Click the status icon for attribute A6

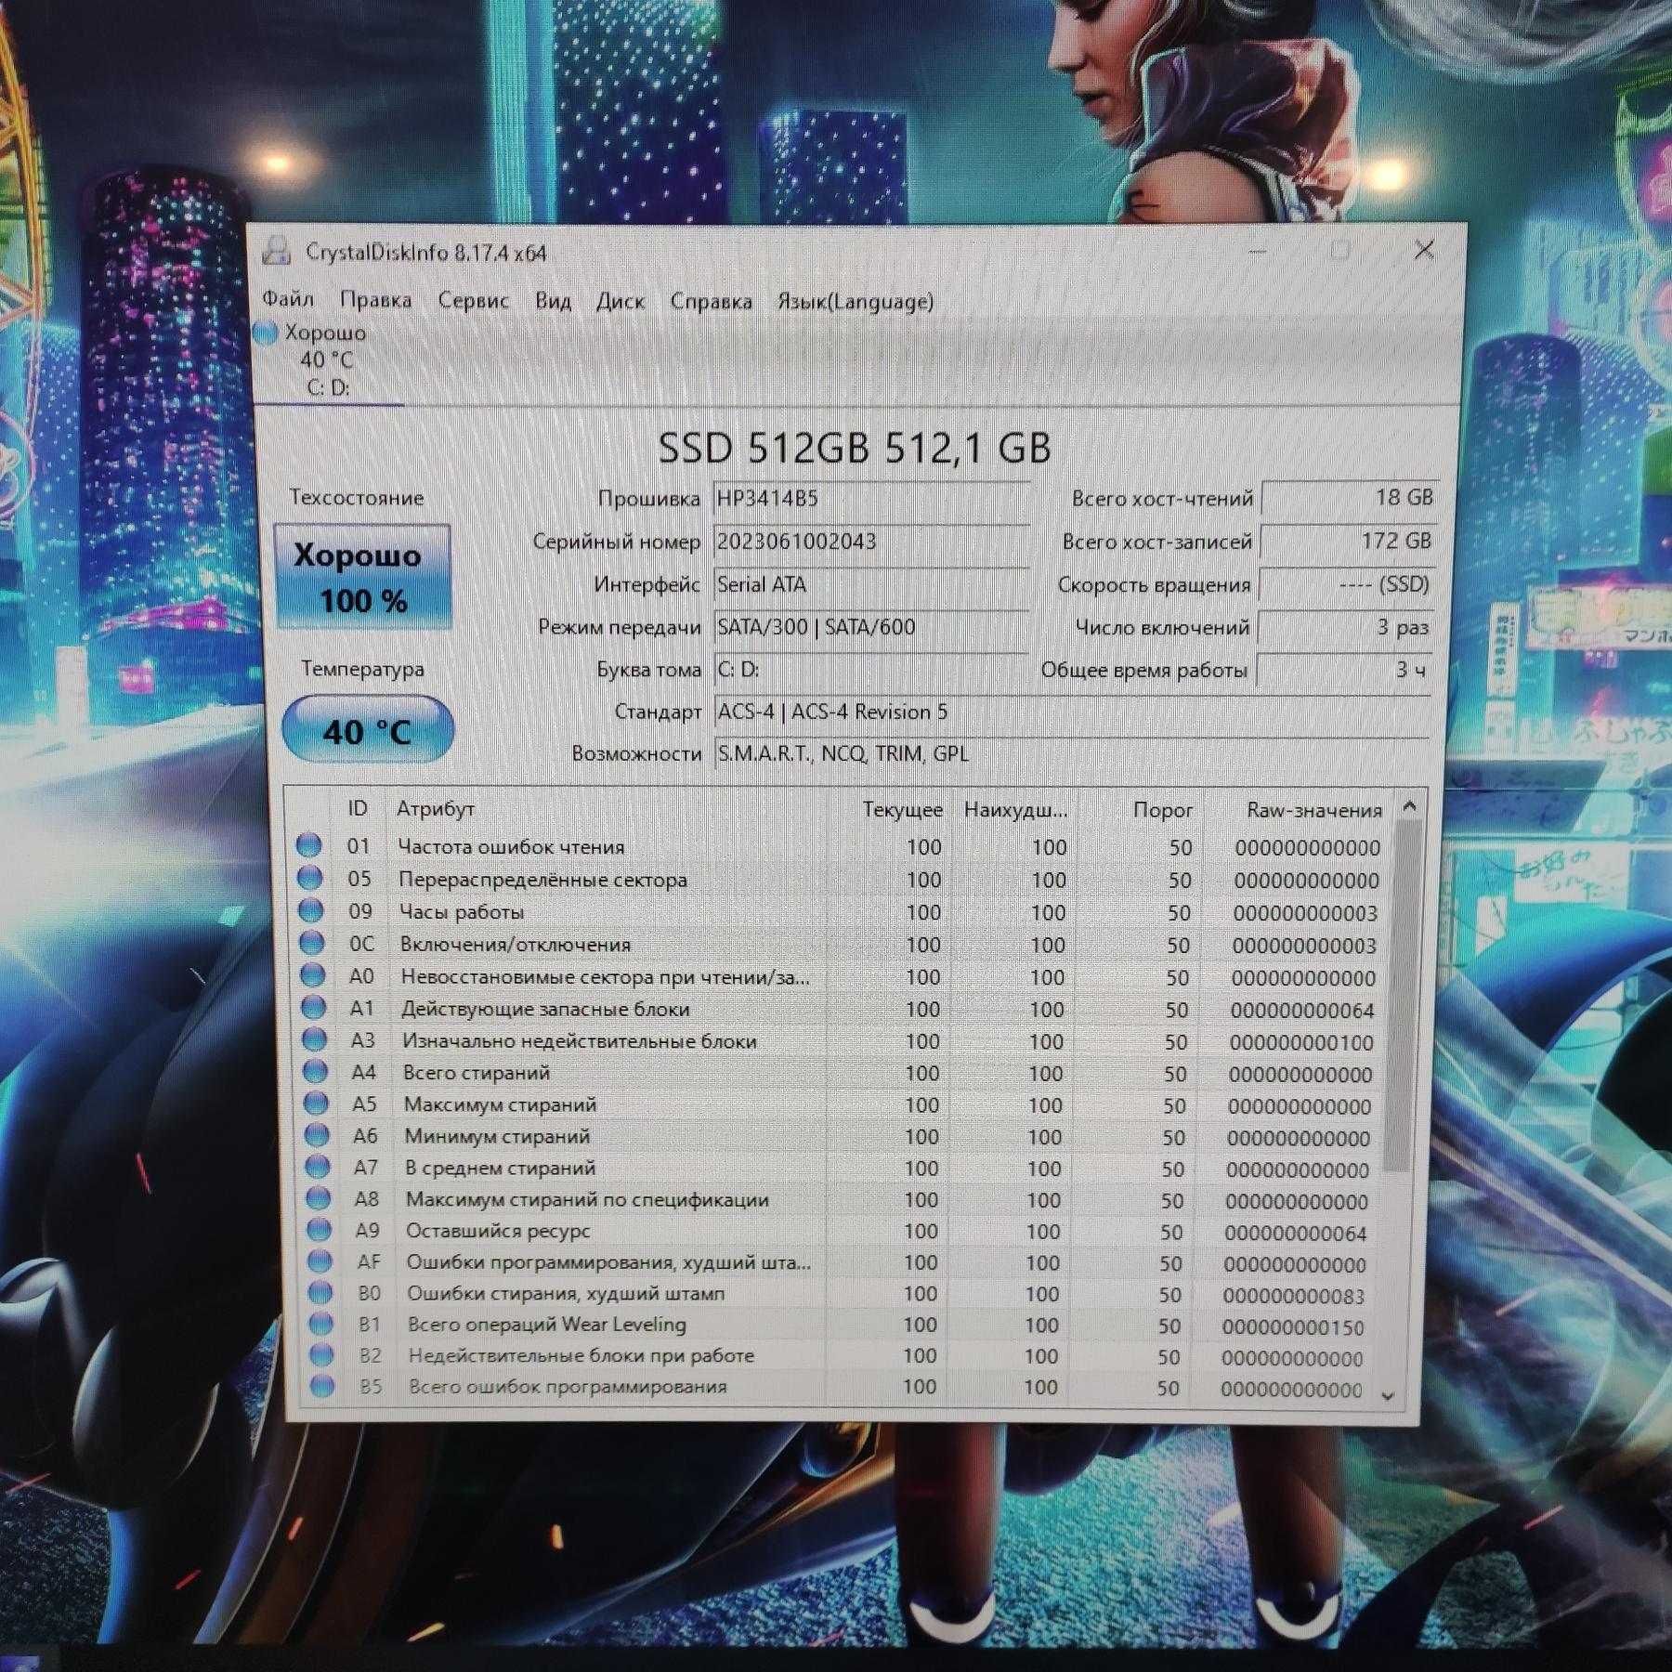pyautogui.click(x=317, y=1134)
